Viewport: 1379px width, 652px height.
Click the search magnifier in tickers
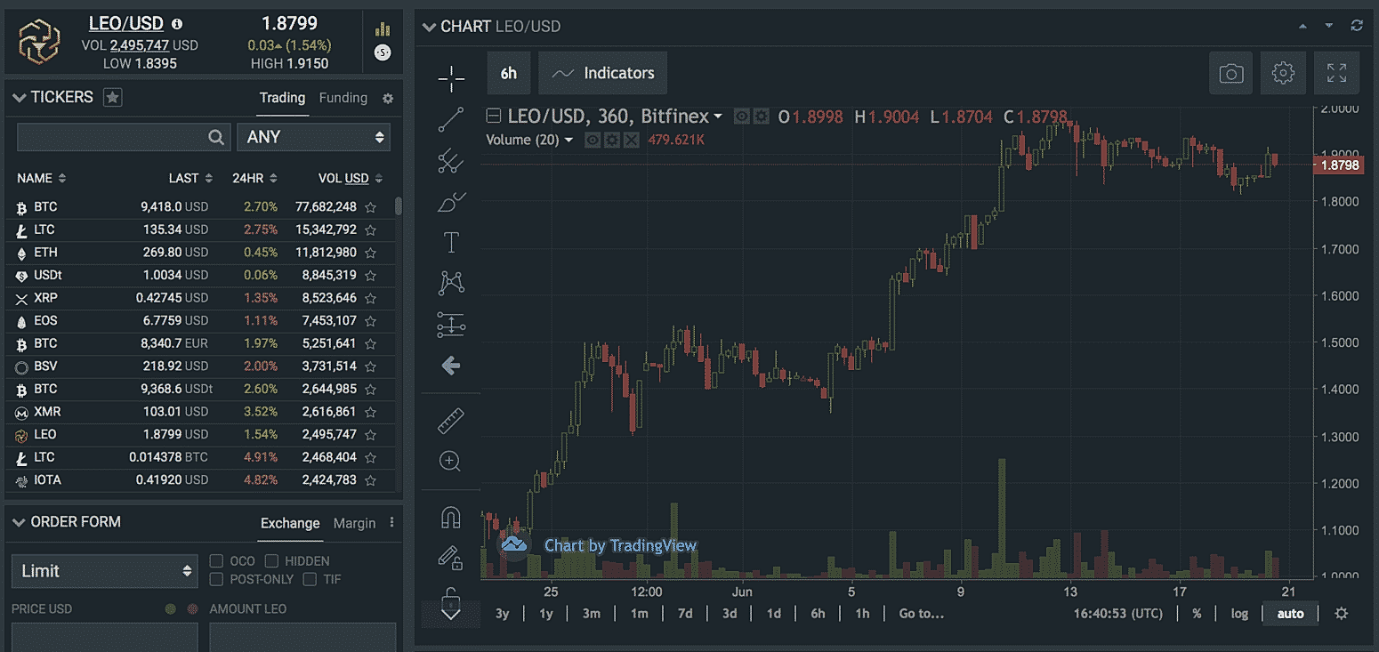pos(216,137)
